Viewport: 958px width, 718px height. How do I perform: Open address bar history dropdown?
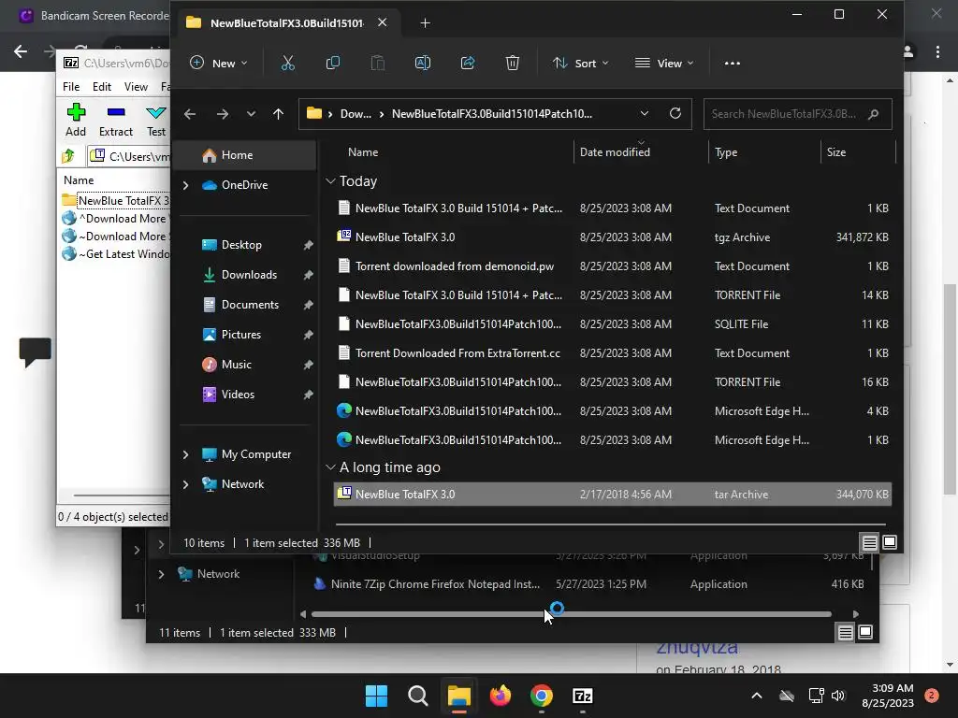click(x=644, y=113)
